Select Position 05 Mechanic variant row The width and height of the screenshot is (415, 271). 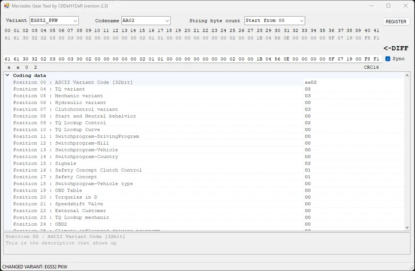point(208,96)
